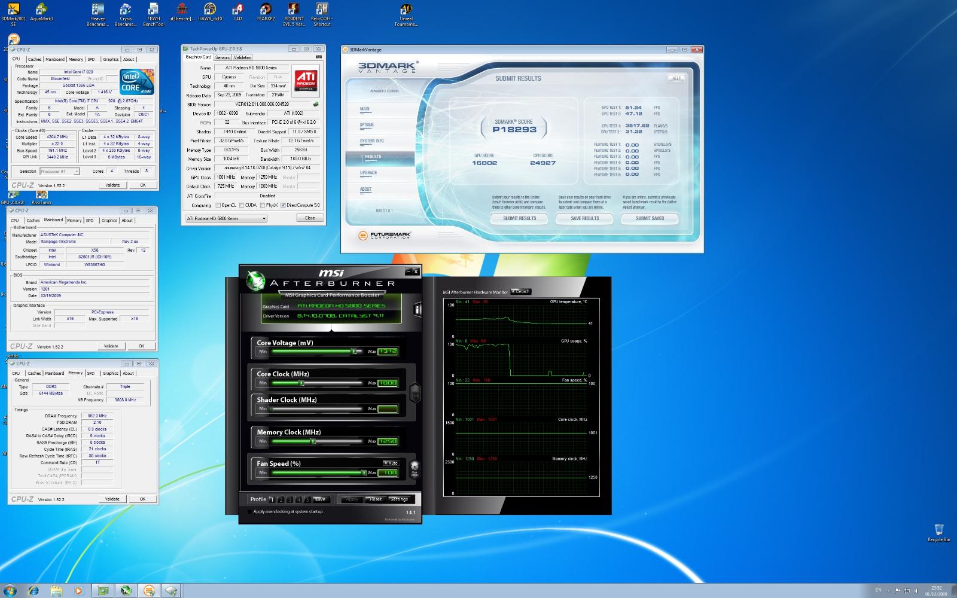Switch to the Sensors tab in GPU-Z
957x598 pixels.
[223, 57]
